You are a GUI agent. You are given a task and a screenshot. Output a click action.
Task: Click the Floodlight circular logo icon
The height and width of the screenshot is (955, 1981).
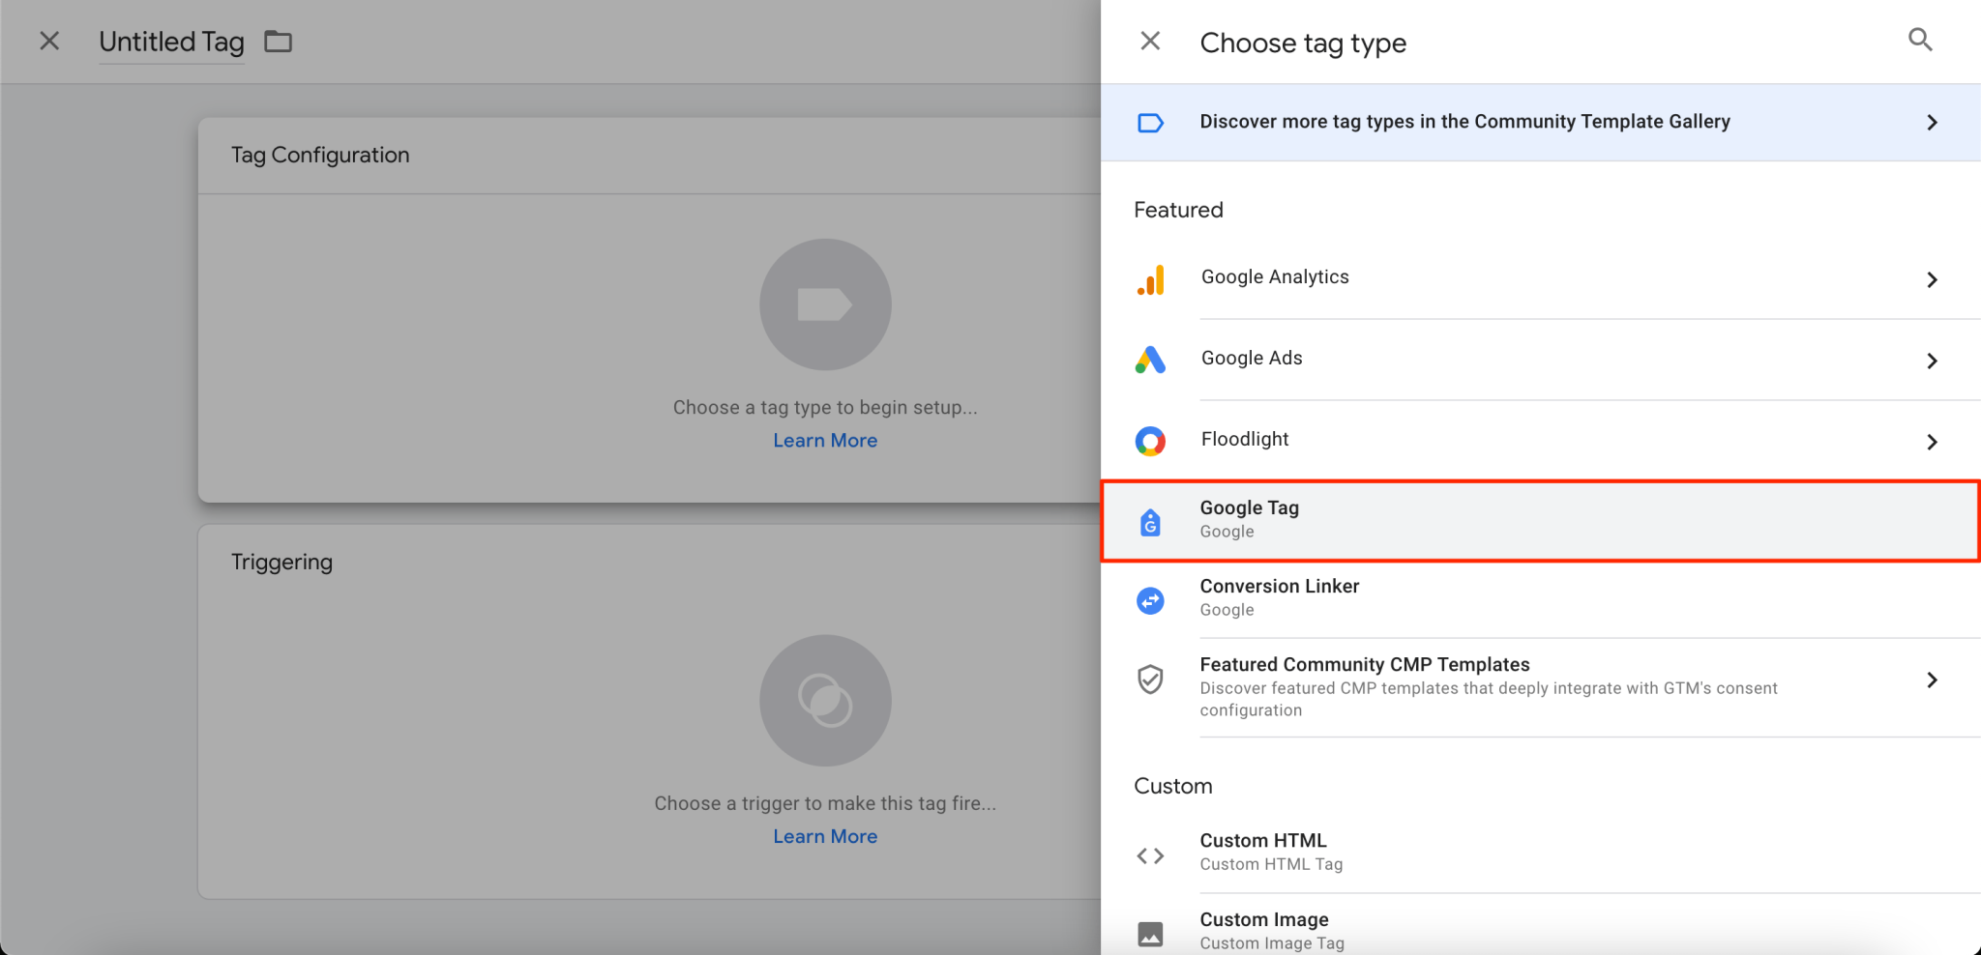[1150, 441]
